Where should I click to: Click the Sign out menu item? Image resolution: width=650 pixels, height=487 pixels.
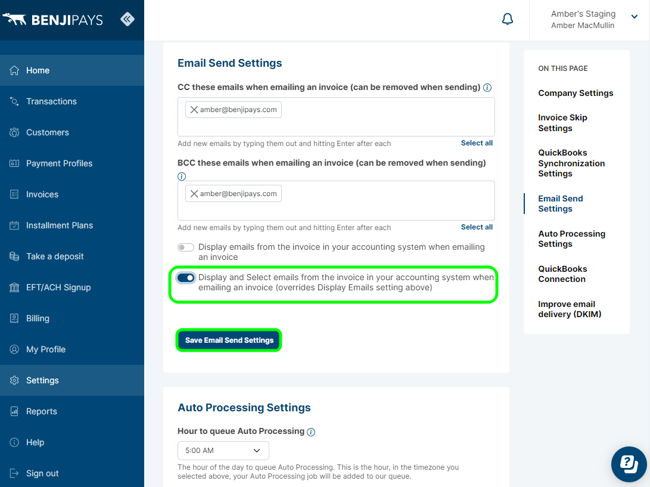pos(72,473)
